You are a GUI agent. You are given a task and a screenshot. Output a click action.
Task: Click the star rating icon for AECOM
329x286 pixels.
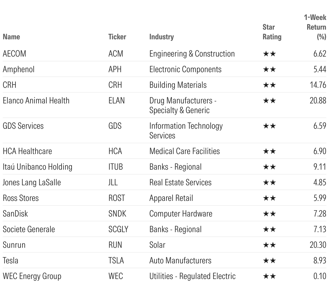(269, 54)
